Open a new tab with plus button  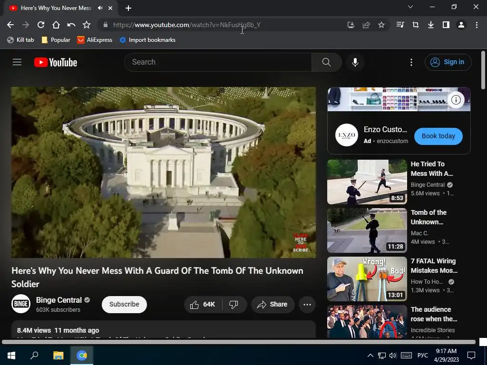[x=128, y=8]
